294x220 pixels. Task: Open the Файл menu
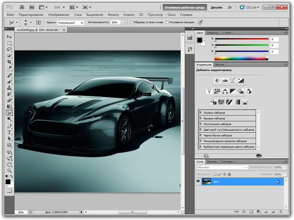click(x=10, y=15)
